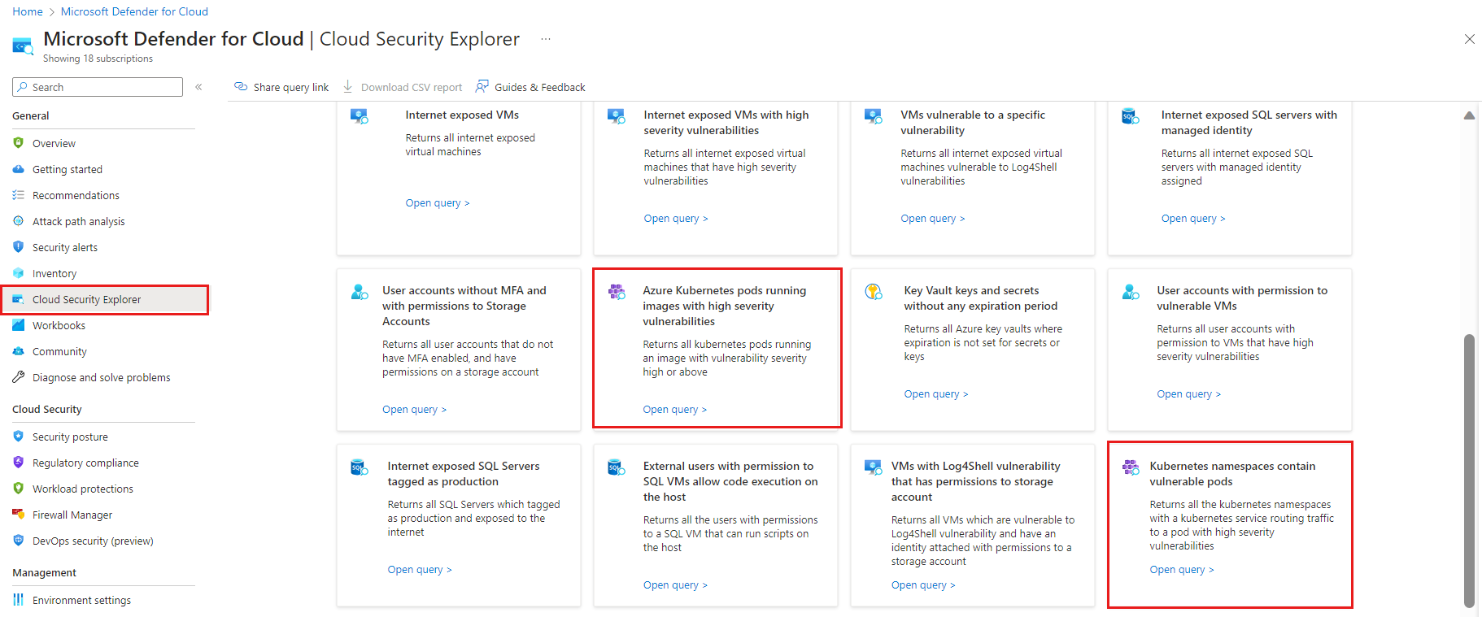Image resolution: width=1482 pixels, height=617 pixels.
Task: Click the Azure Kubernetes pods card icon
Action: click(x=617, y=291)
